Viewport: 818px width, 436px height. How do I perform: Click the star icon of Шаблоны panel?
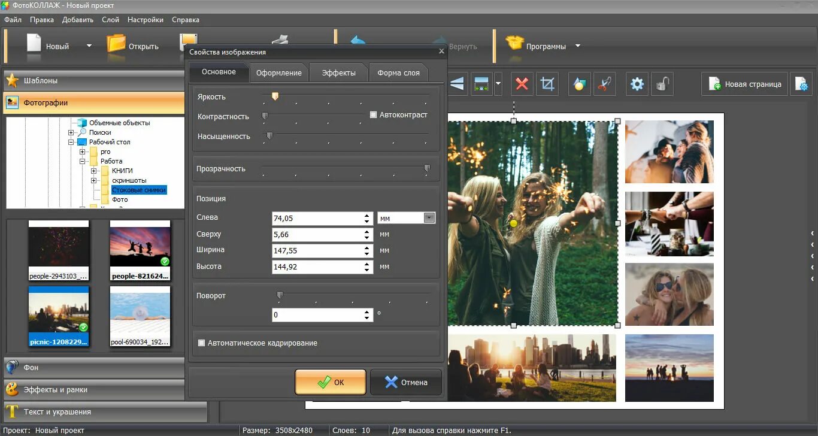12,80
